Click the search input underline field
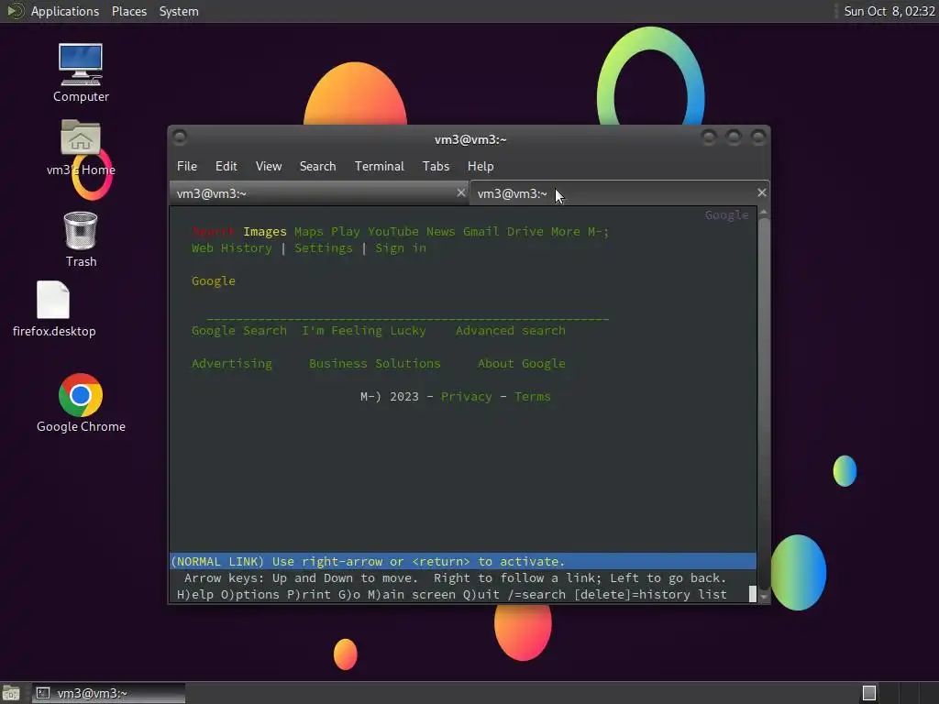The width and height of the screenshot is (939, 704). [x=408, y=317]
